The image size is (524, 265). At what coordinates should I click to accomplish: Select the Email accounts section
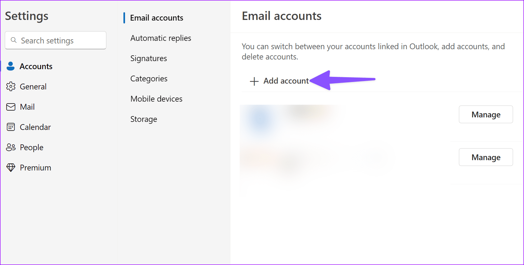click(x=157, y=18)
